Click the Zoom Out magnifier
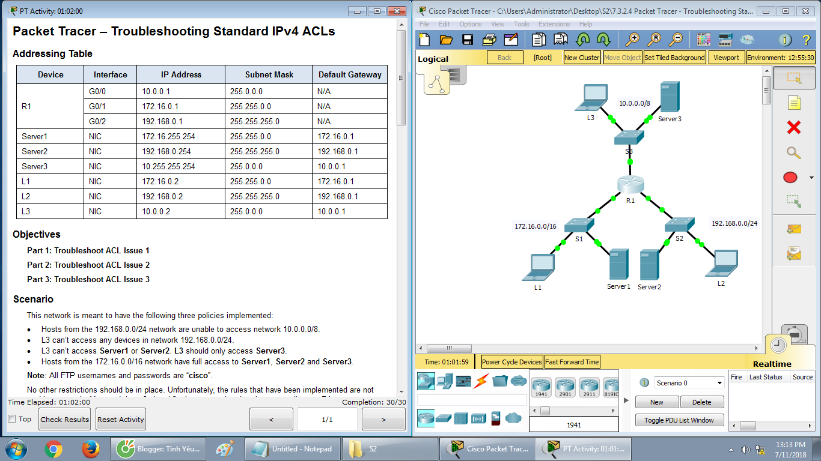 676,40
